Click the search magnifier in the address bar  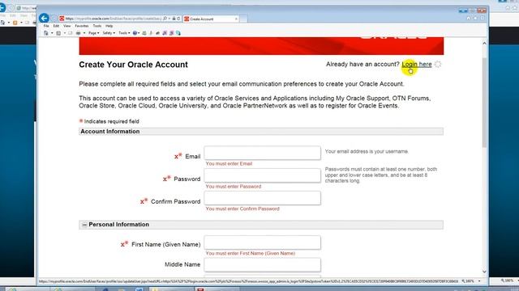(x=165, y=19)
